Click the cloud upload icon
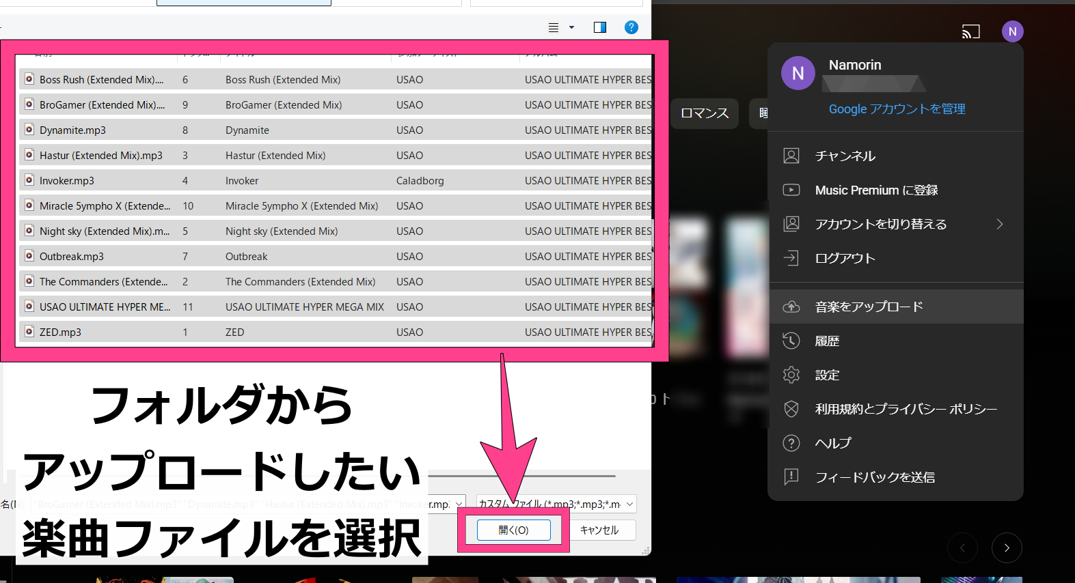The width and height of the screenshot is (1075, 583). click(x=791, y=307)
